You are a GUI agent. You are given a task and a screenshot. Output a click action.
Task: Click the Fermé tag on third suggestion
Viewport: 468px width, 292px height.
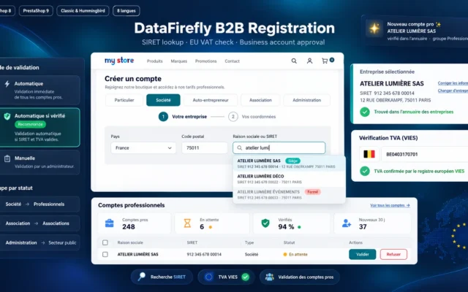coord(312,192)
